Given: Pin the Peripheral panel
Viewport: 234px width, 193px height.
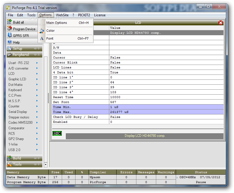Looking at the screenshot, I should coord(35,55).
